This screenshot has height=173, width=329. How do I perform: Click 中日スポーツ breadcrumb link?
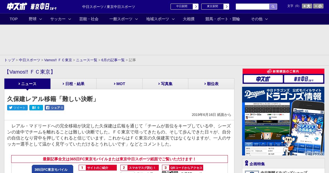30,60
